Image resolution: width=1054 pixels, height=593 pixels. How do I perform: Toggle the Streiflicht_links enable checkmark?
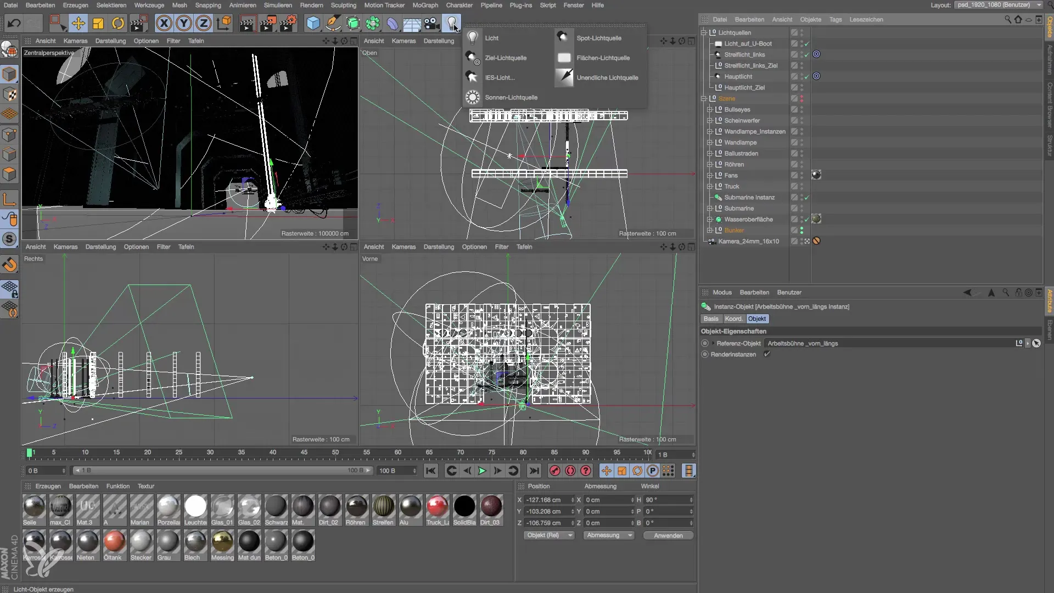(807, 54)
